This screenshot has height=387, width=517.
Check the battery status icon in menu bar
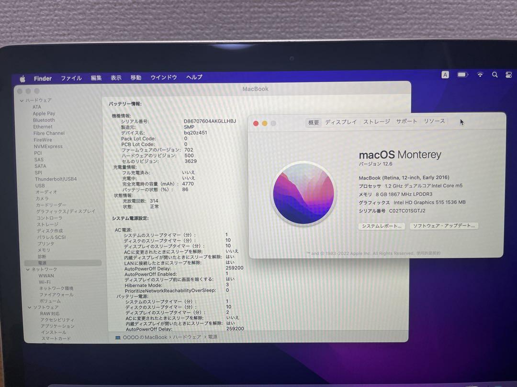[x=462, y=75]
